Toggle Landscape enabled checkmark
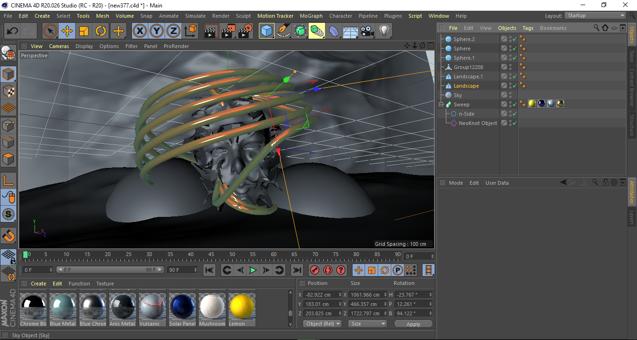This screenshot has width=637, height=340. coord(514,86)
